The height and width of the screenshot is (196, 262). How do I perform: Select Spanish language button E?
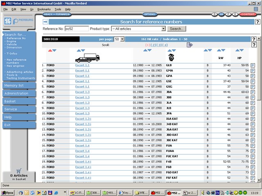click(235, 14)
